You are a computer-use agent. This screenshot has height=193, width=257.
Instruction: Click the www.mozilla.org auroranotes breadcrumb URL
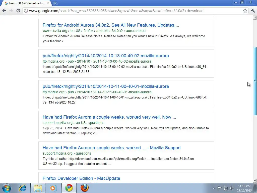coord(94,31)
